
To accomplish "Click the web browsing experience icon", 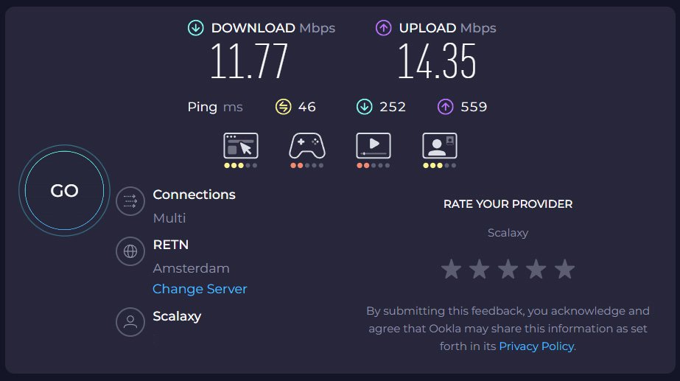I will (x=241, y=146).
